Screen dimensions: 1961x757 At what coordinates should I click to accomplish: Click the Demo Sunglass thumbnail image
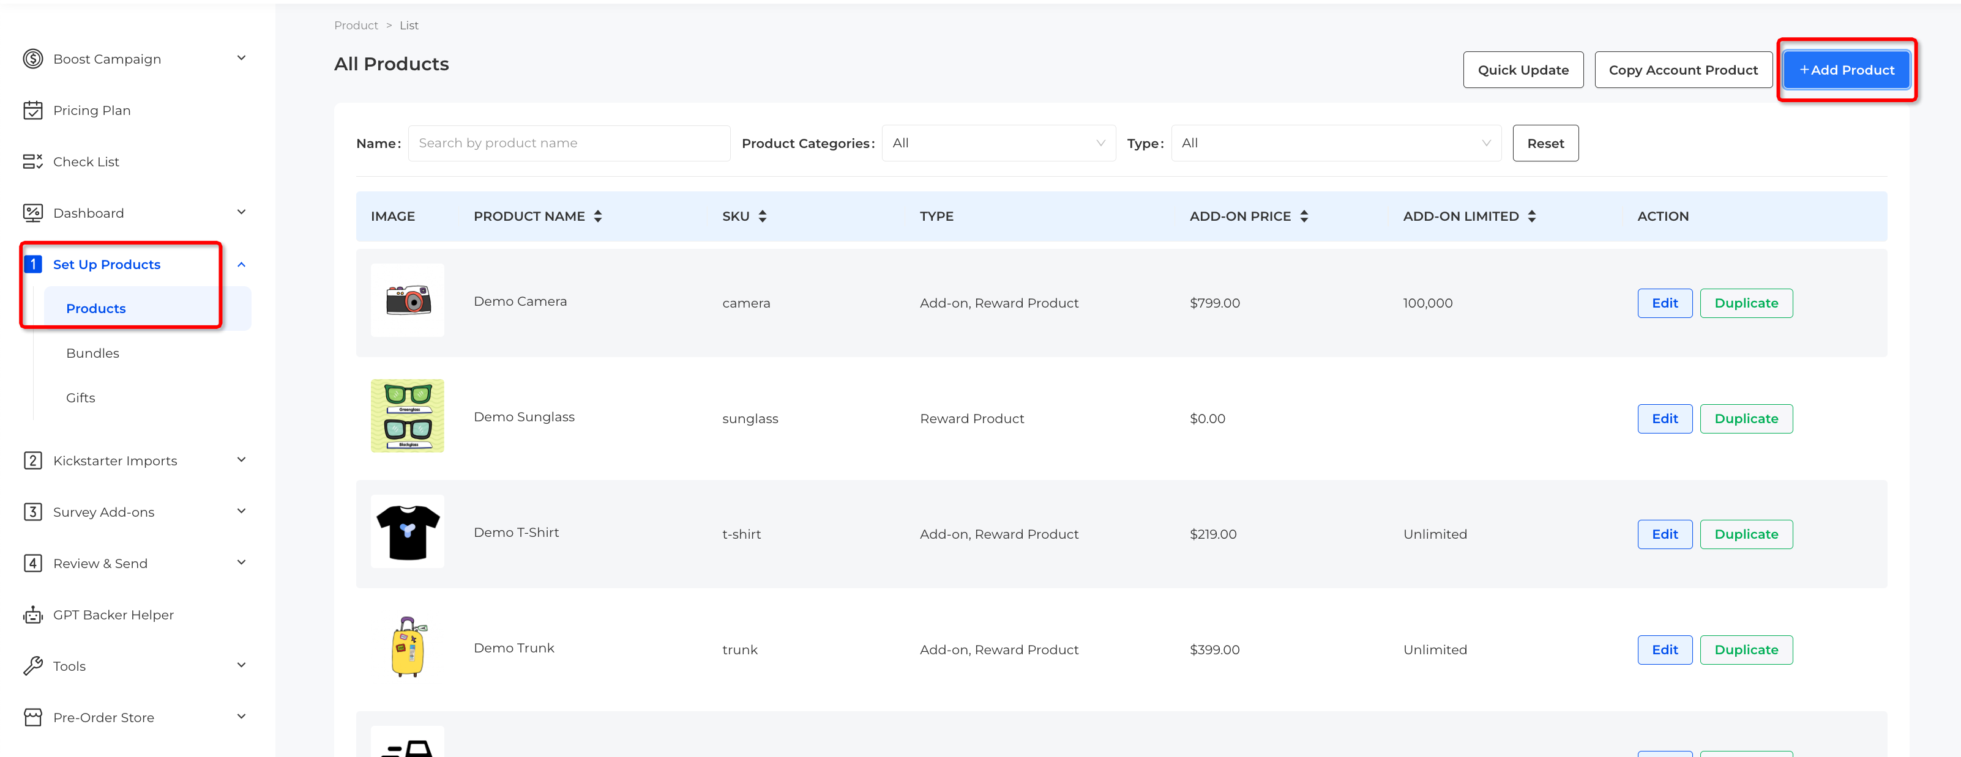[407, 416]
